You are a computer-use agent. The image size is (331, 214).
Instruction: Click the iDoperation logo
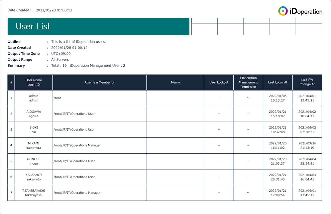300,11
